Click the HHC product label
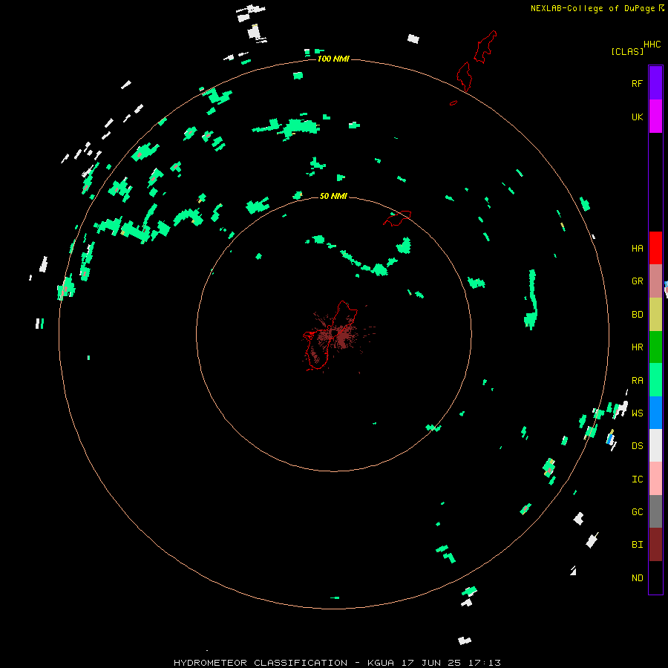668x668 pixels. pyautogui.click(x=652, y=45)
